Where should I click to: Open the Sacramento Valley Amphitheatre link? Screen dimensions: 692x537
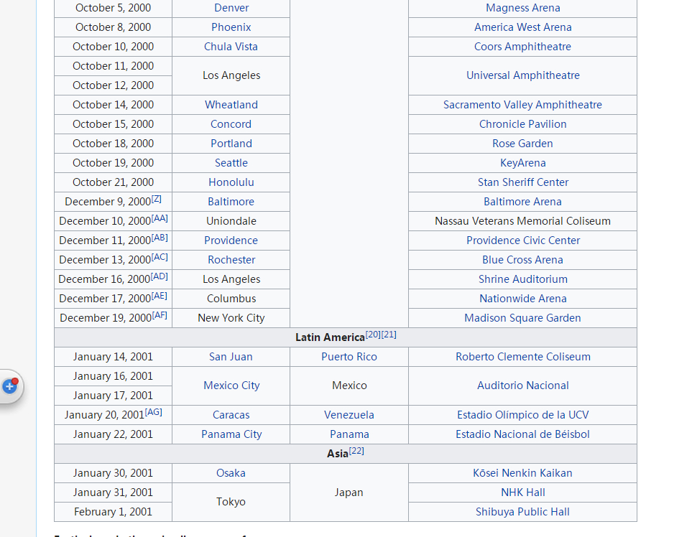(522, 105)
